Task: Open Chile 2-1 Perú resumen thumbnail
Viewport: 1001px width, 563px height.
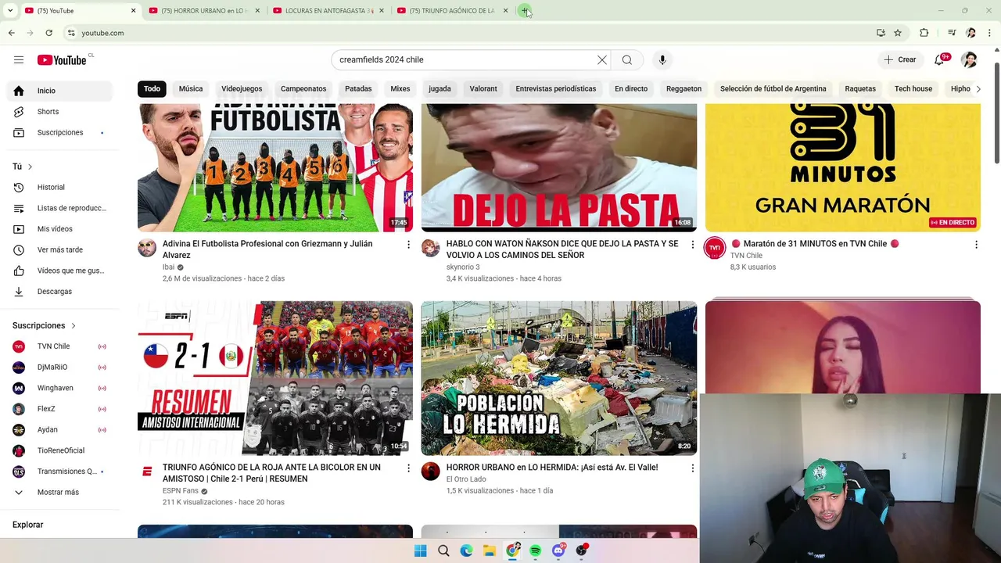Action: (x=275, y=378)
